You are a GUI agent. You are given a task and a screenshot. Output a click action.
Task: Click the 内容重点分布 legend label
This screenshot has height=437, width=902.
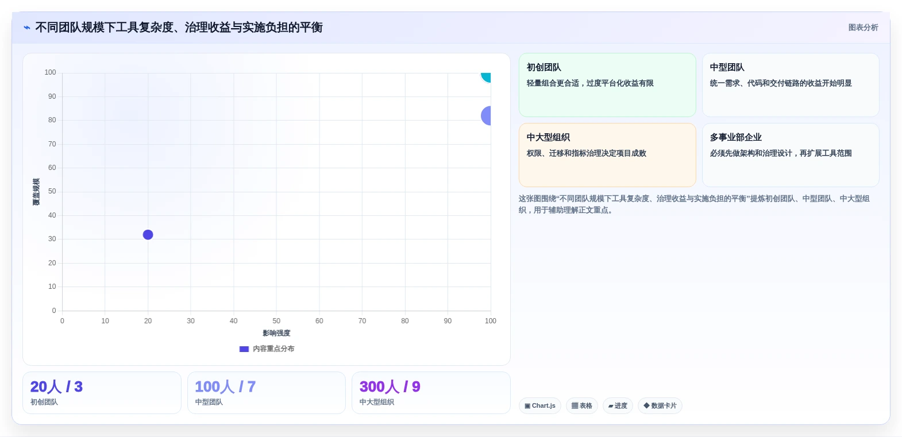[273, 349]
